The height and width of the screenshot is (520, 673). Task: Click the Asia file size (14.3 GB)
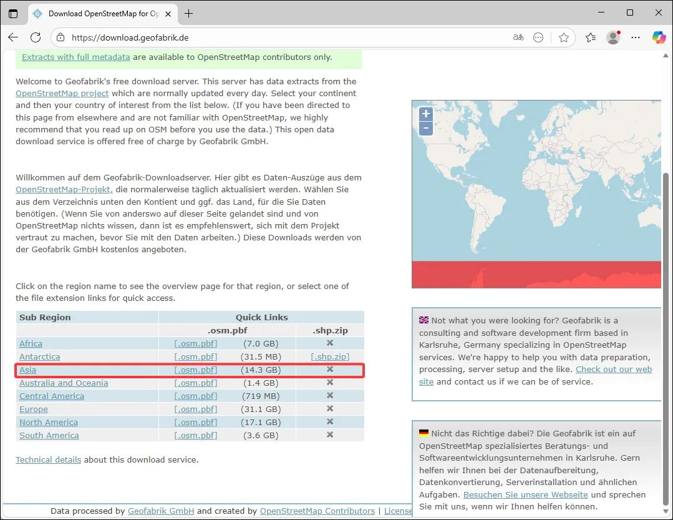[x=261, y=370]
